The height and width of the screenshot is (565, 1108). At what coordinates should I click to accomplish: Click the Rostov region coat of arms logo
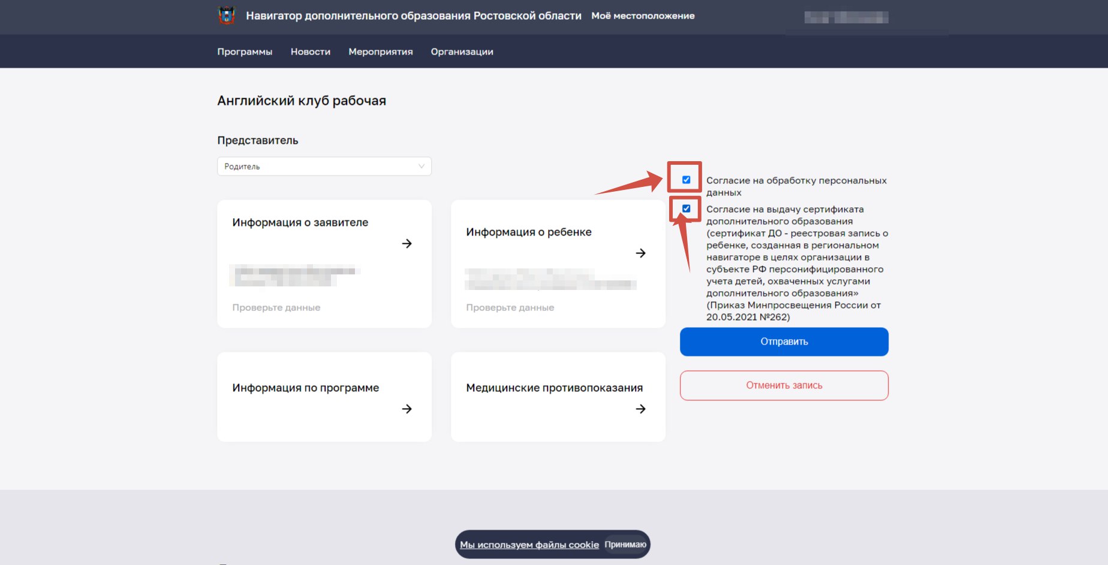click(x=227, y=16)
